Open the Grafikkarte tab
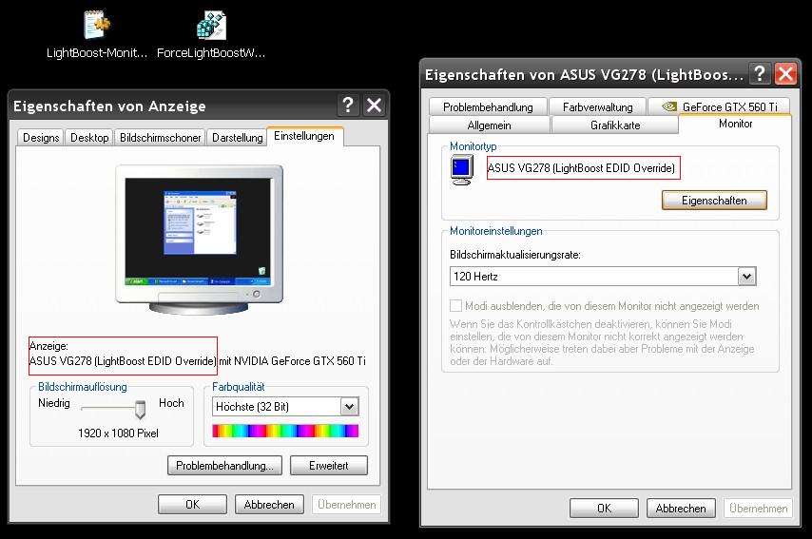The width and height of the screenshot is (812, 539). (x=615, y=125)
